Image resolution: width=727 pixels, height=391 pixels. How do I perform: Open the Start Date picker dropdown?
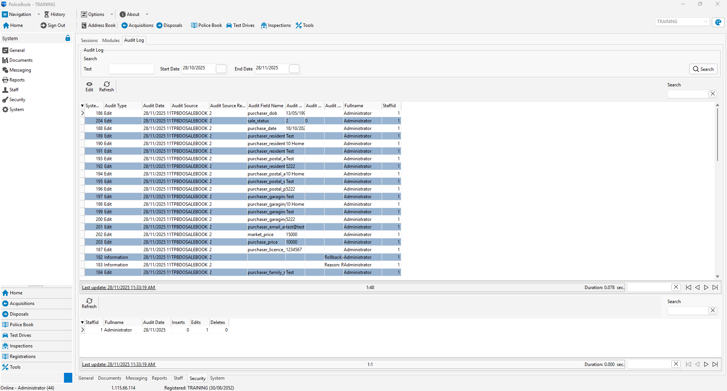pos(221,69)
